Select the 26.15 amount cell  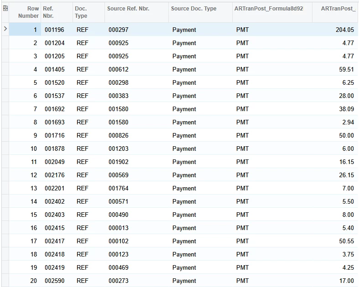(335, 175)
